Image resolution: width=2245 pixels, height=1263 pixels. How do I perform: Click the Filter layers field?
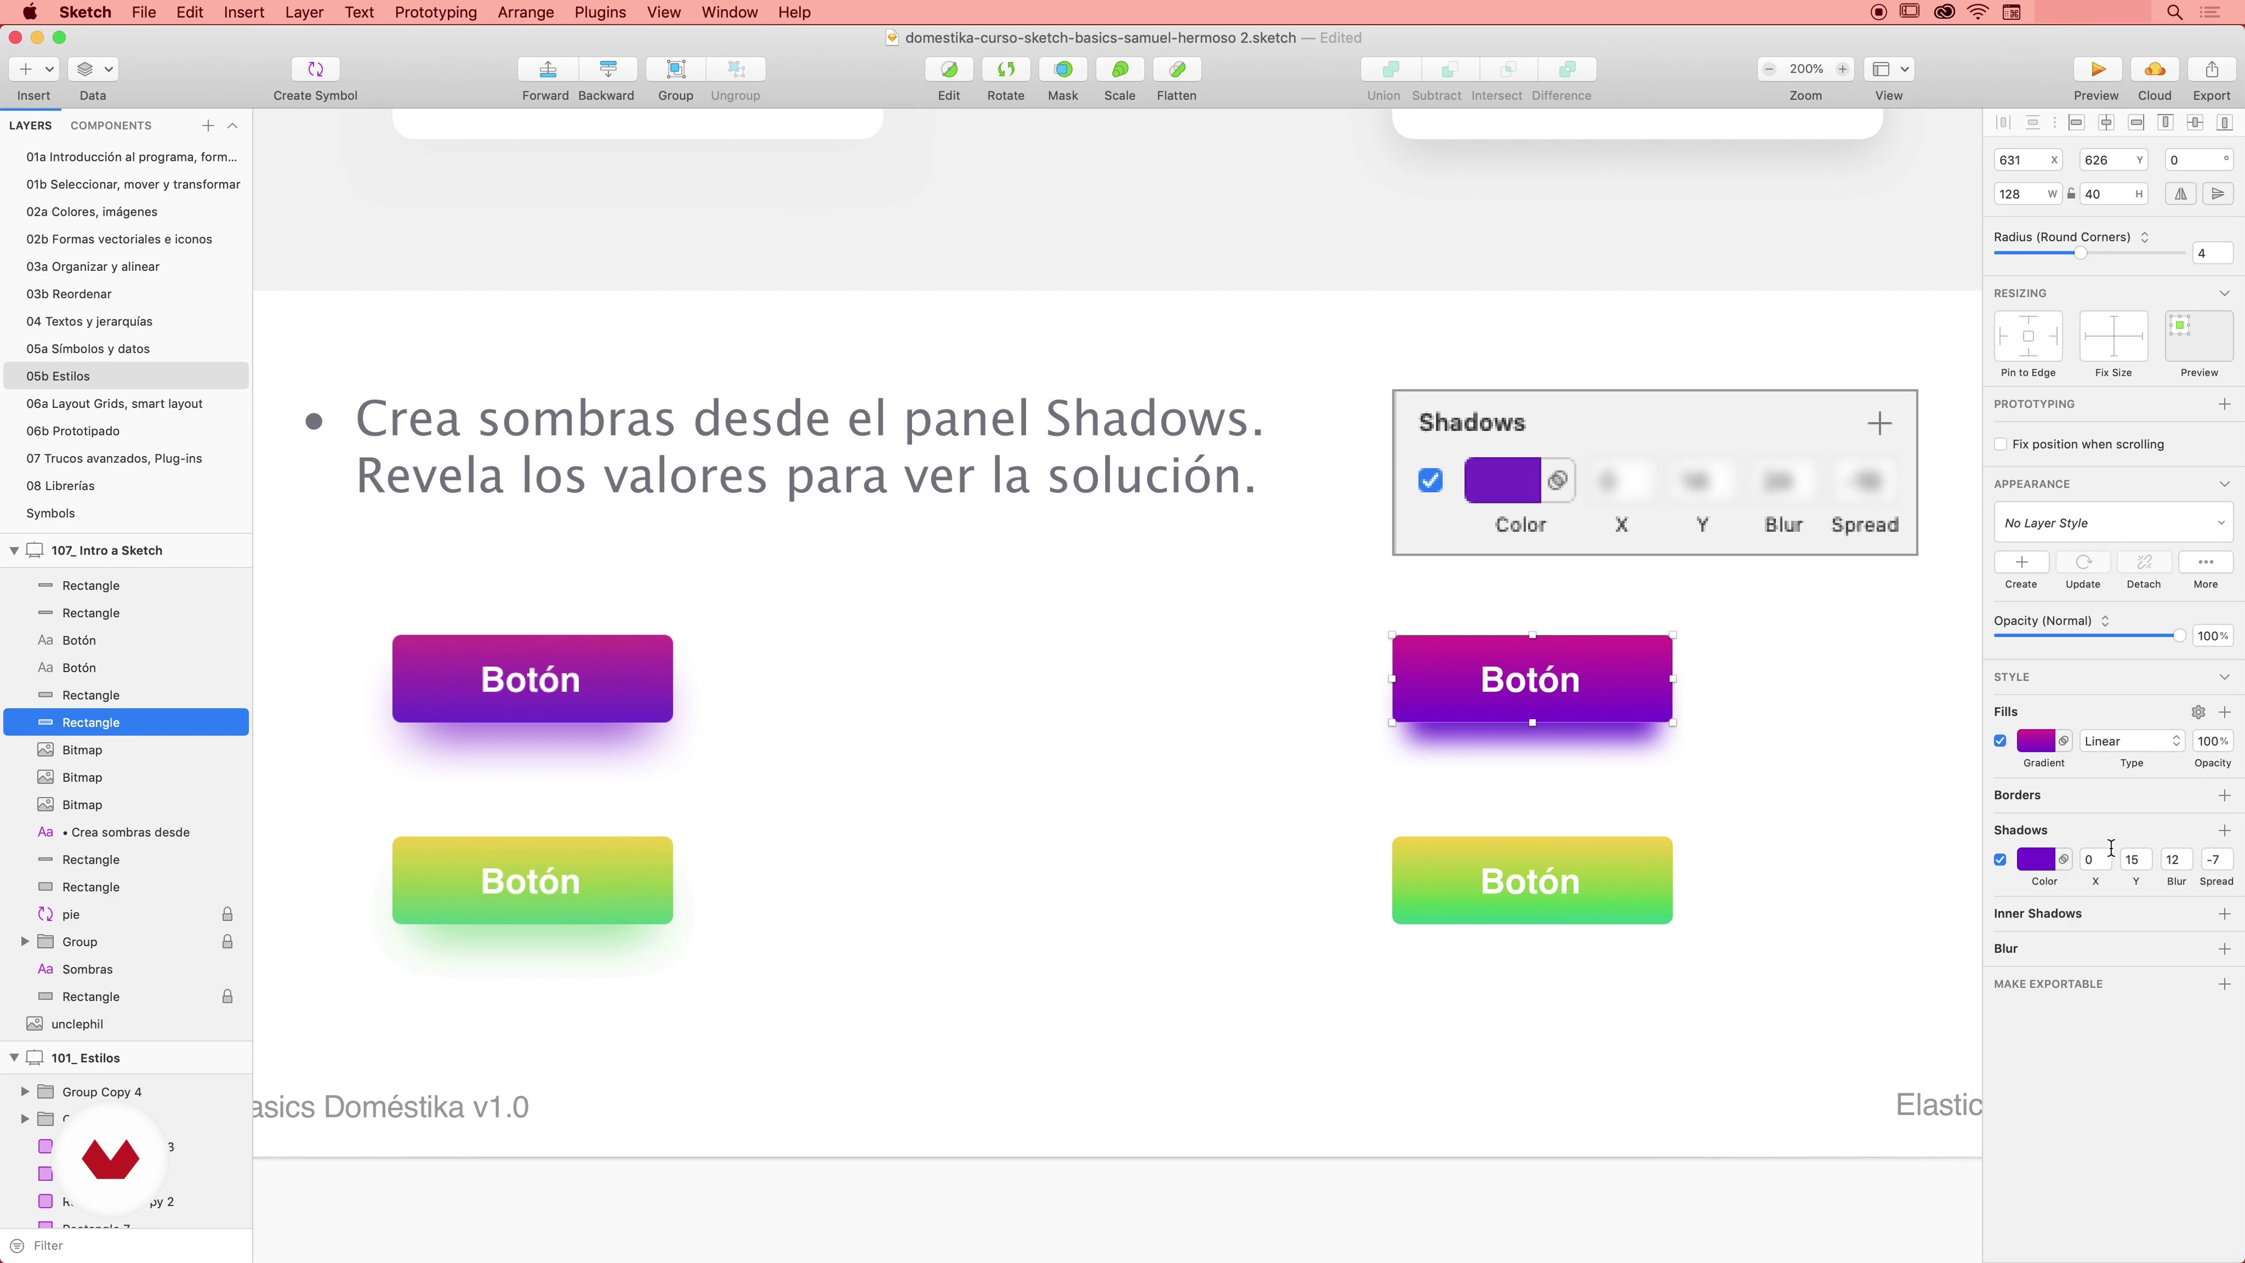(x=126, y=1245)
